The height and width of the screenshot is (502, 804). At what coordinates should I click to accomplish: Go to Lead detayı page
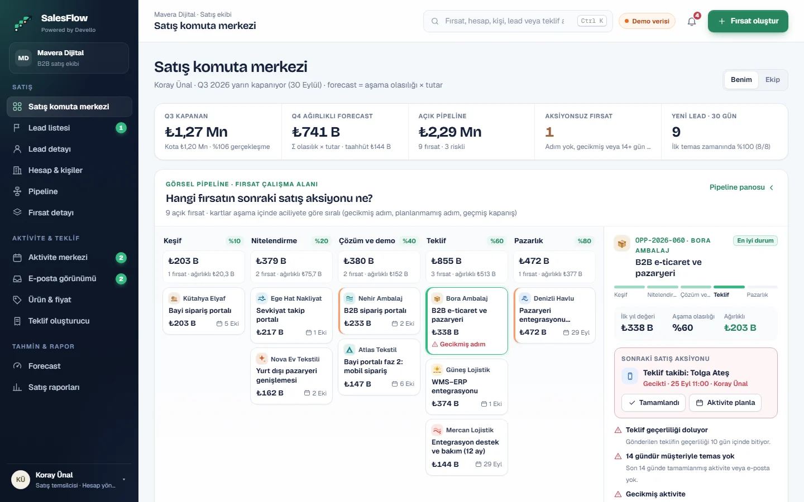(x=69, y=149)
